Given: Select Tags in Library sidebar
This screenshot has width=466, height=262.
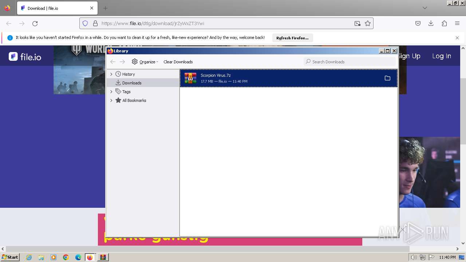Looking at the screenshot, I should pos(126,92).
